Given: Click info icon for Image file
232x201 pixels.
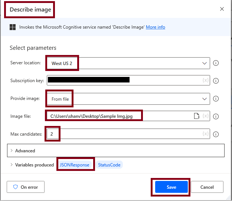Looking at the screenshot, I should tap(216, 116).
